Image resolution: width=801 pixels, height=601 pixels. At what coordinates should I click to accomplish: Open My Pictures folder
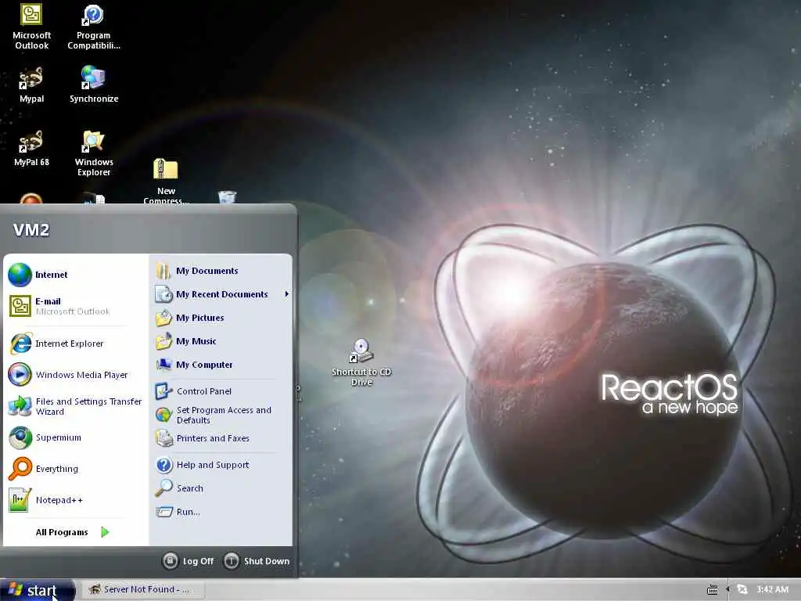click(221, 318)
